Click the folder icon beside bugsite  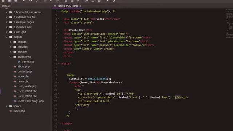pyautogui.click(x=11, y=37)
